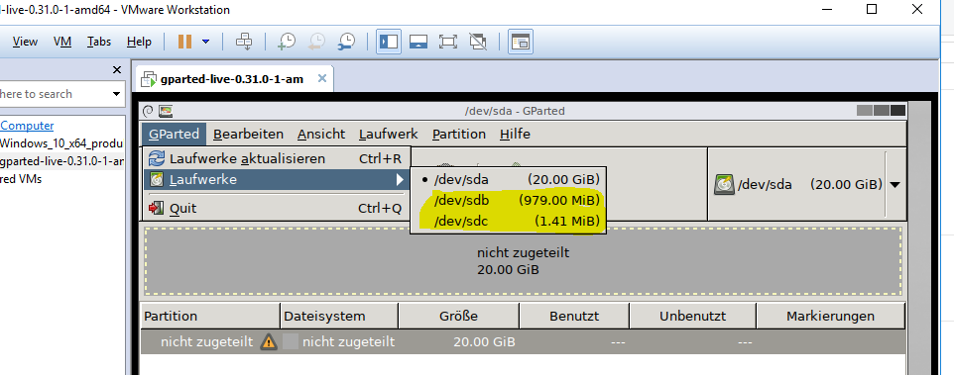
Task: Select /dev/sda radio item in submenu
Action: click(x=508, y=180)
